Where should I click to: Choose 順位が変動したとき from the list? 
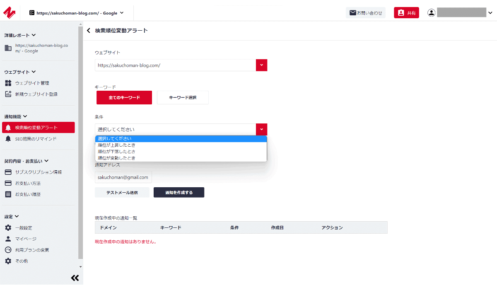pyautogui.click(x=116, y=158)
